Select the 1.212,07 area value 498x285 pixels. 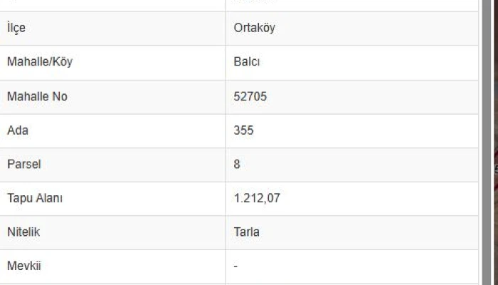coord(257,199)
